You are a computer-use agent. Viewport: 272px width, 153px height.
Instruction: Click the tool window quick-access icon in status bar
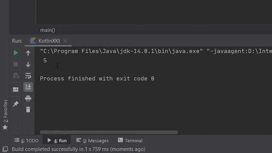coord(5,149)
